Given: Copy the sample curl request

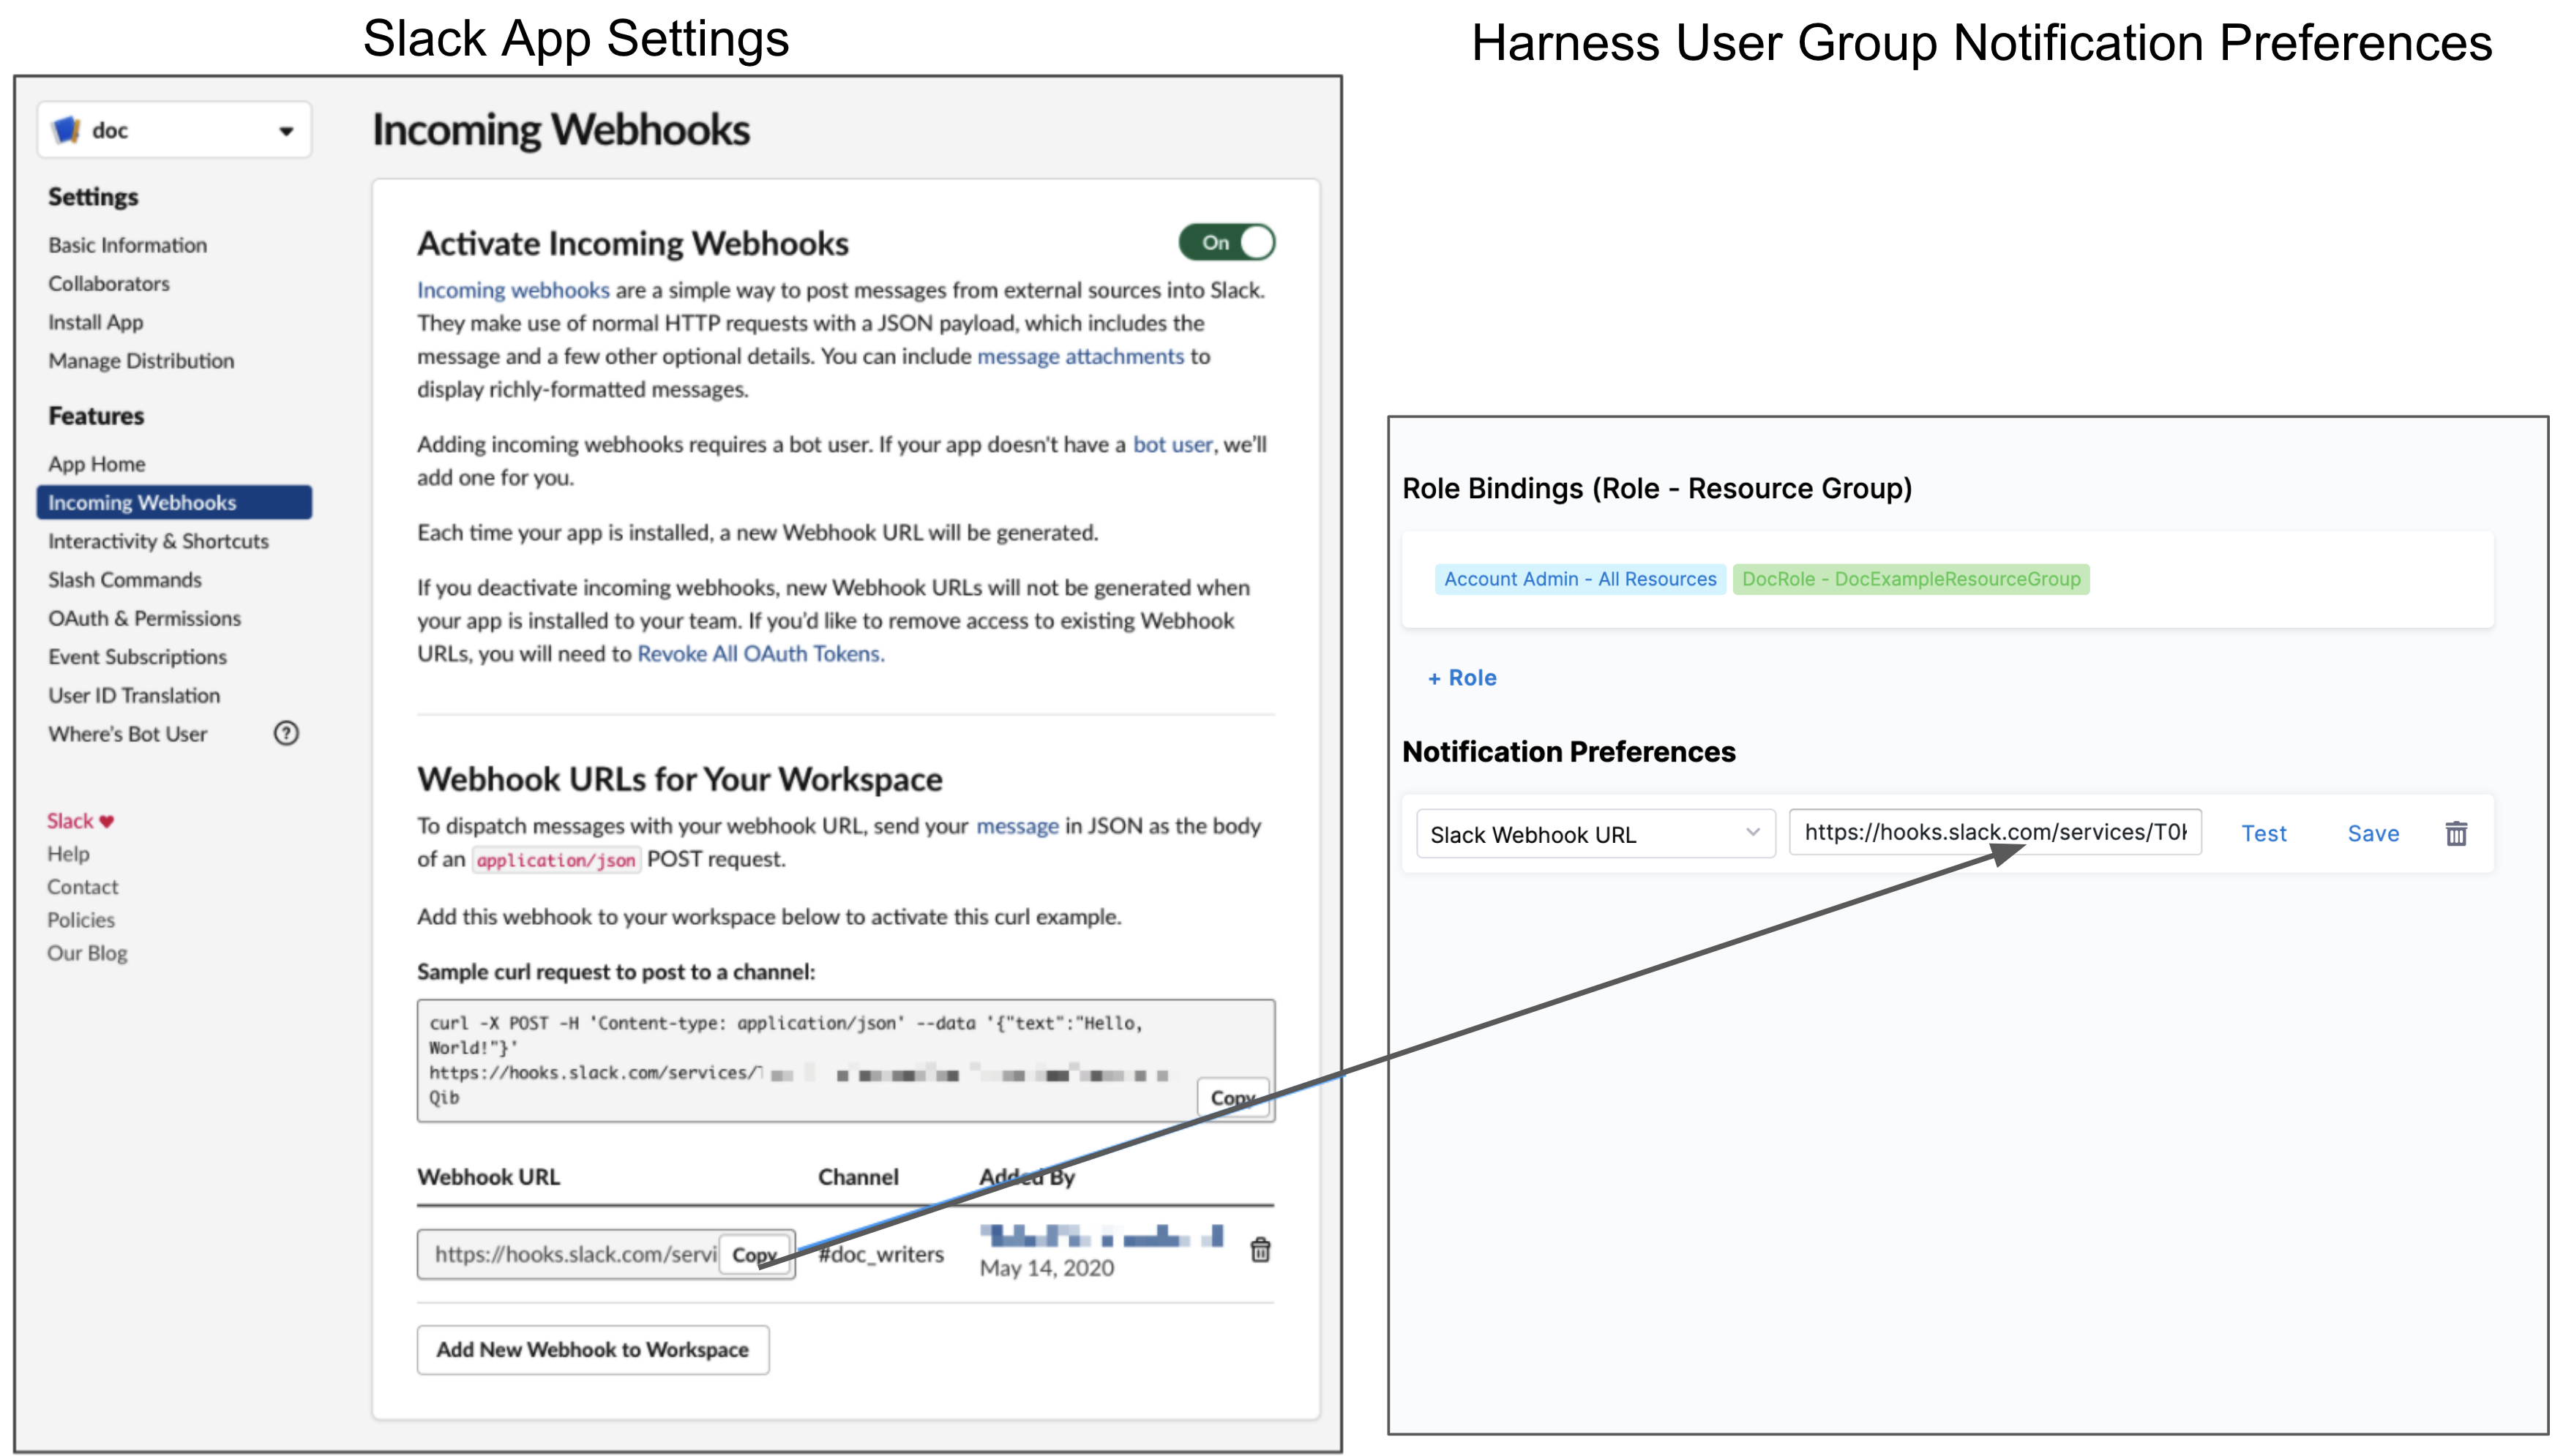Looking at the screenshot, I should [1232, 1097].
